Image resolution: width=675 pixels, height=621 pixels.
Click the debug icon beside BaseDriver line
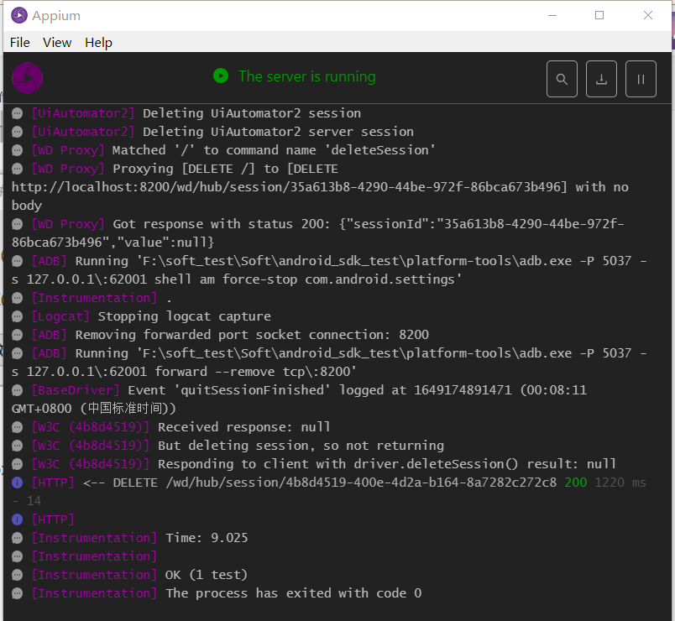pos(18,390)
